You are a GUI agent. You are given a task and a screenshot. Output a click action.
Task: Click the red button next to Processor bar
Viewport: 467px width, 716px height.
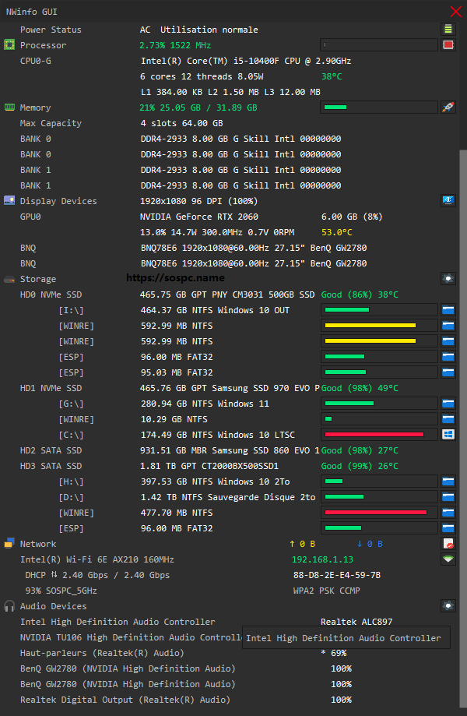tap(448, 45)
